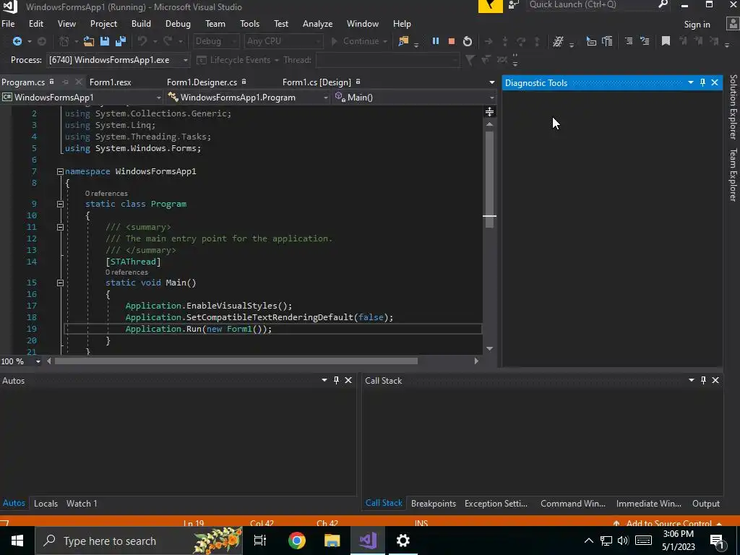Restart the debug session icon
Screen dimensions: 740x555
(x=468, y=41)
